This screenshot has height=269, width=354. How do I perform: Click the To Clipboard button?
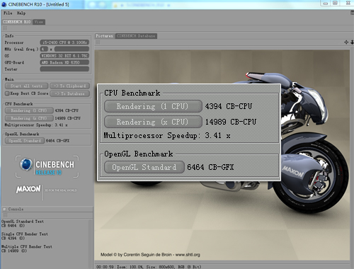tap(69, 86)
